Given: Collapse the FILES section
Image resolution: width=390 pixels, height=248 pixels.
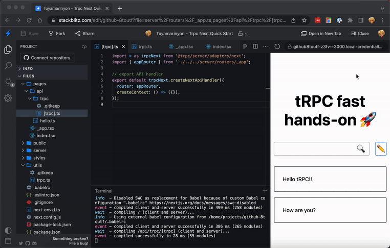Looking at the screenshot, I should coord(52,76).
